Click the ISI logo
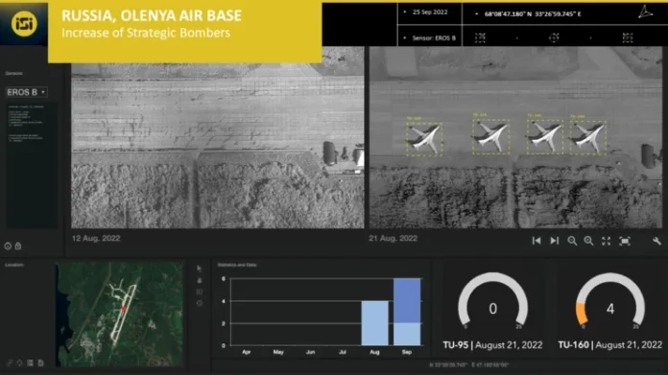 [x=24, y=23]
